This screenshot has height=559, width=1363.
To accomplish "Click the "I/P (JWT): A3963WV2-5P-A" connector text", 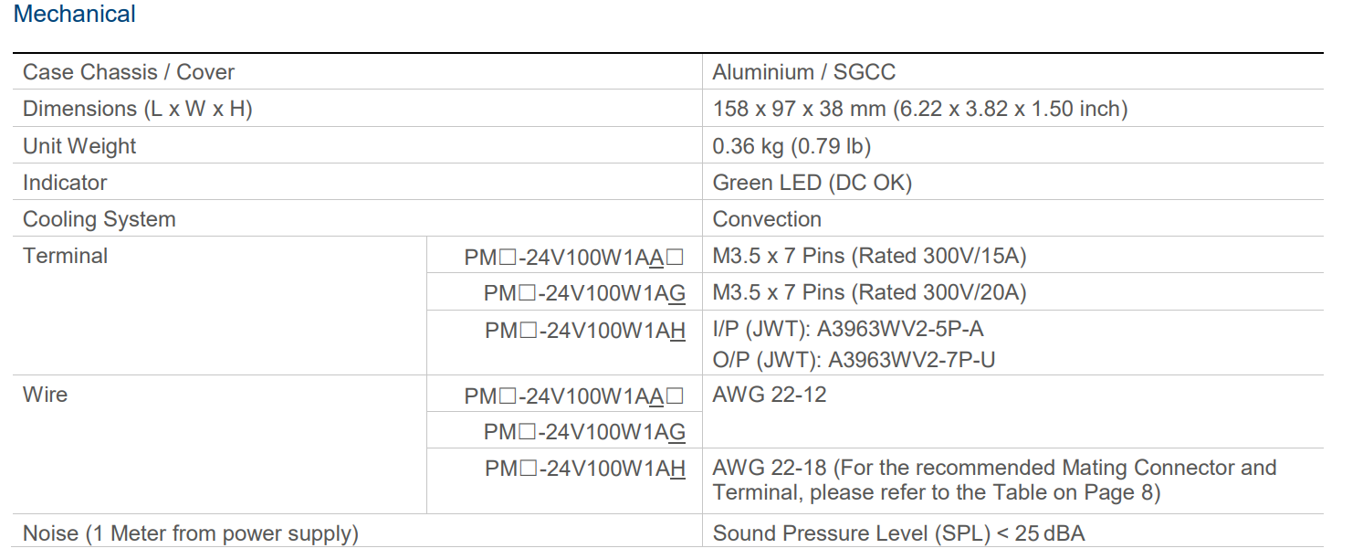I will tap(848, 329).
